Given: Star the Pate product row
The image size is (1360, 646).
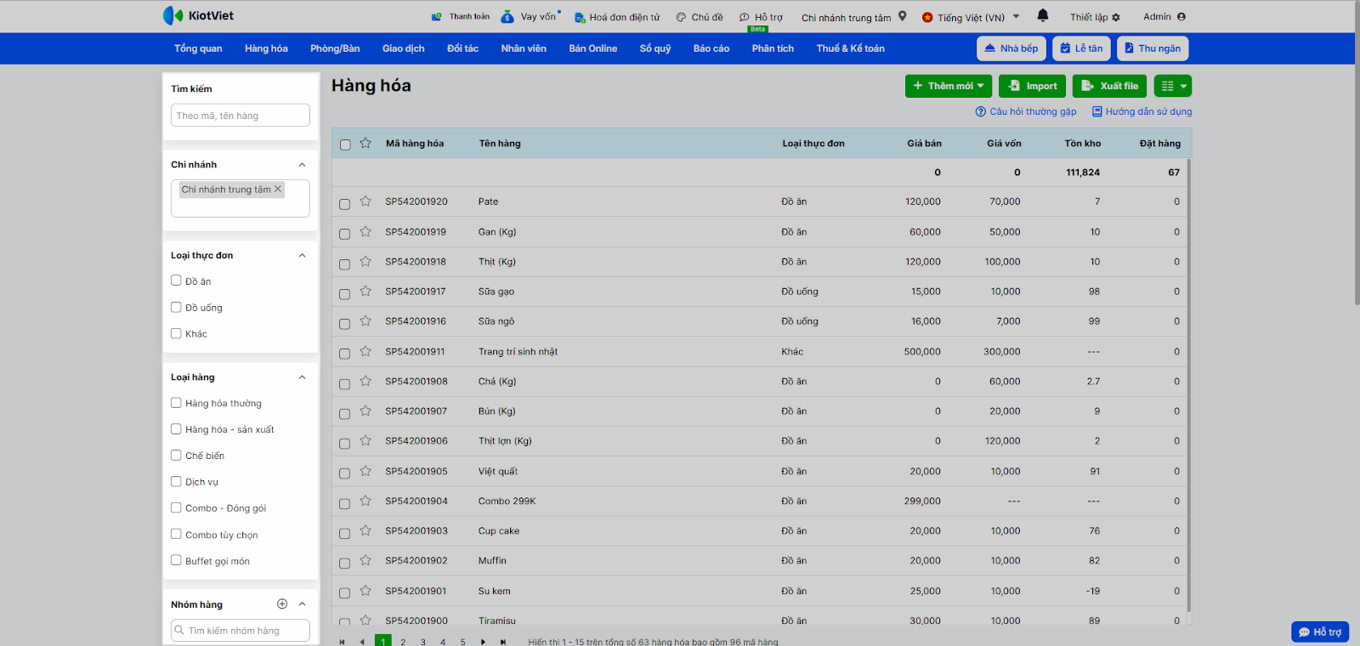Looking at the screenshot, I should (x=365, y=201).
